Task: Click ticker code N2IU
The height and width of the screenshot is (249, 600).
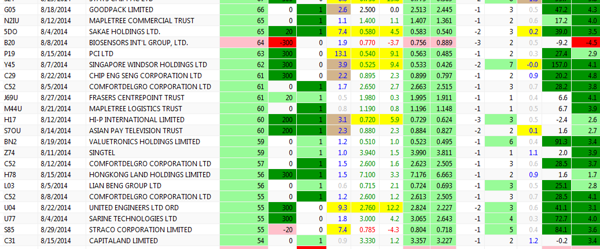Action: tap(12, 21)
